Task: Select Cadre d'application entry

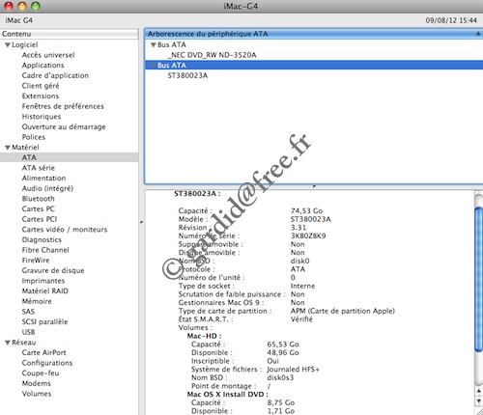Action: [x=55, y=75]
